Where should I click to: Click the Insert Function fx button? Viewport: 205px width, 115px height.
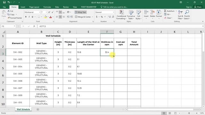34,26
